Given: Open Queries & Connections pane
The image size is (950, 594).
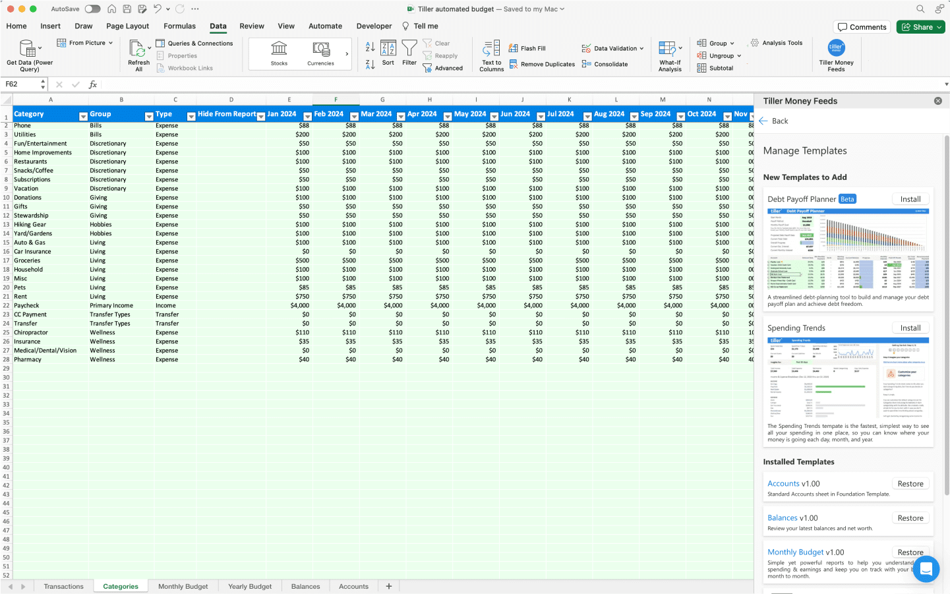Looking at the screenshot, I should pyautogui.click(x=194, y=44).
